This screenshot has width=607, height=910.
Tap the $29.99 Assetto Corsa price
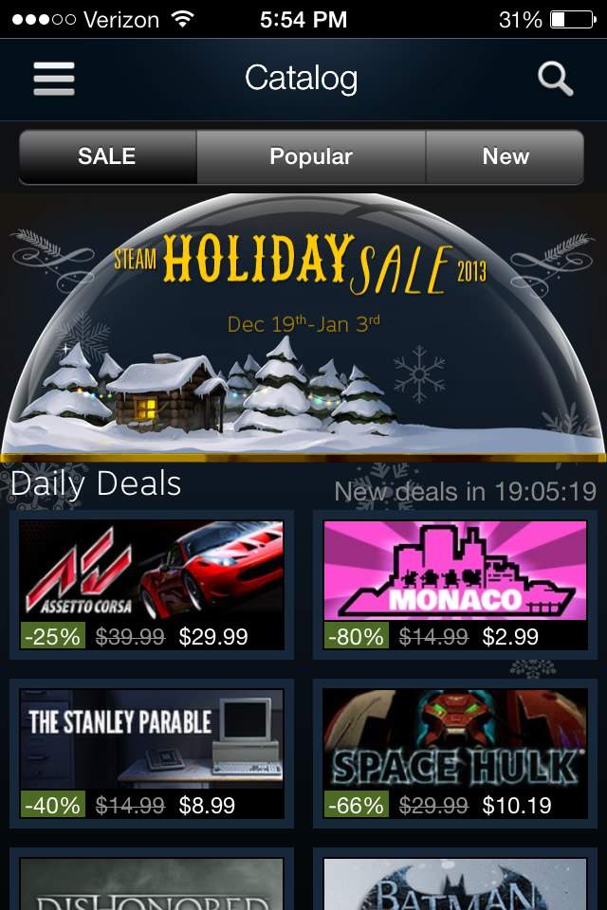213,637
